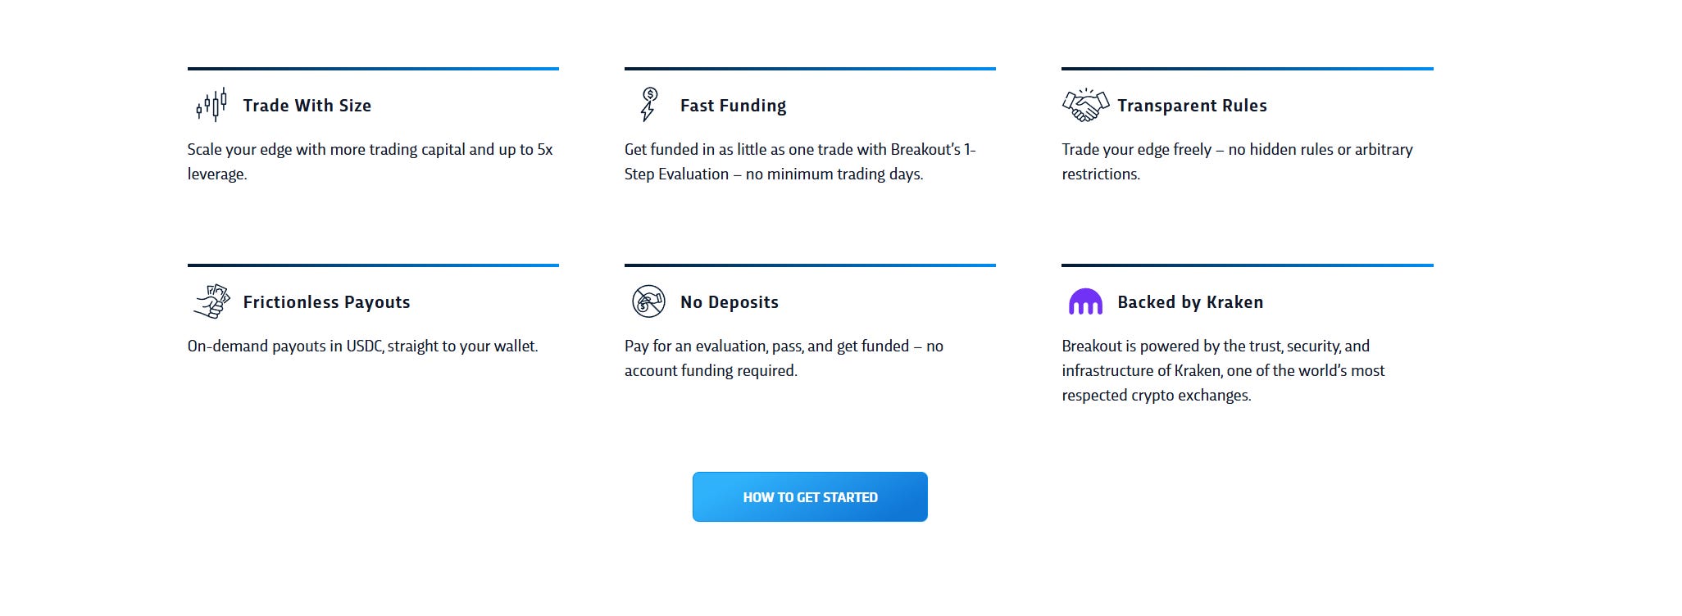The width and height of the screenshot is (1682, 616).
Task: Click the cash-in-hand icon for Frictionless Payouts
Action: pos(211,301)
